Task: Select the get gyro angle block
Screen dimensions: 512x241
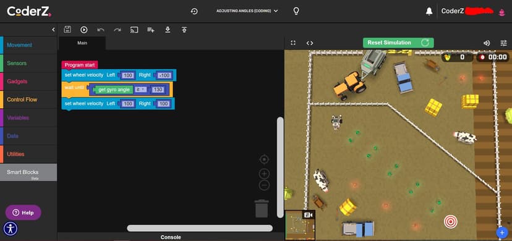Action: click(113, 90)
